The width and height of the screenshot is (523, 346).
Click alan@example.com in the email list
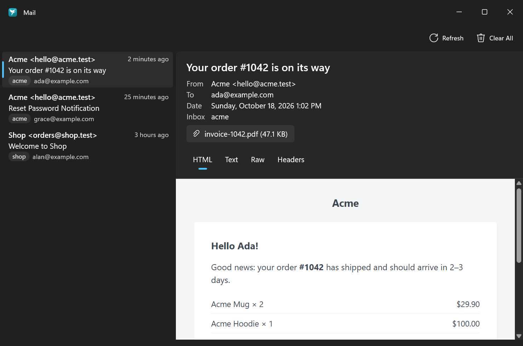click(61, 157)
